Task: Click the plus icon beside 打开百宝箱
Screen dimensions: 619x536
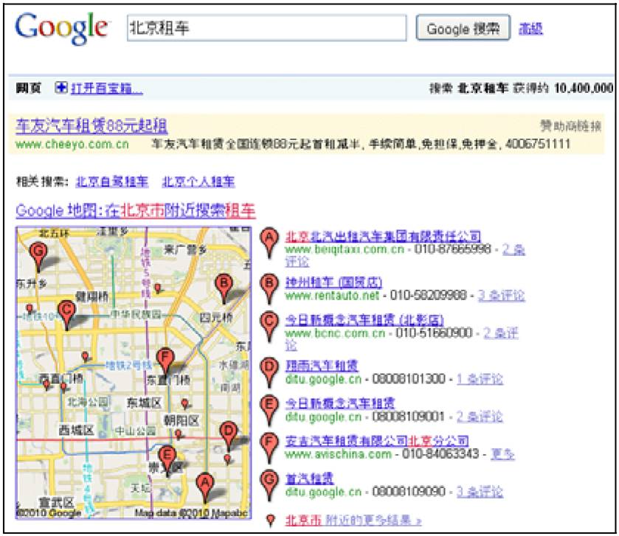Action: coord(61,88)
